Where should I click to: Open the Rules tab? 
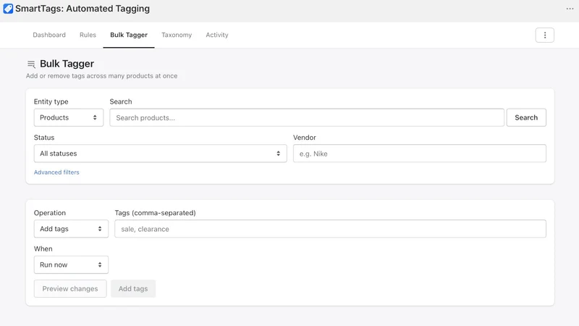(88, 35)
